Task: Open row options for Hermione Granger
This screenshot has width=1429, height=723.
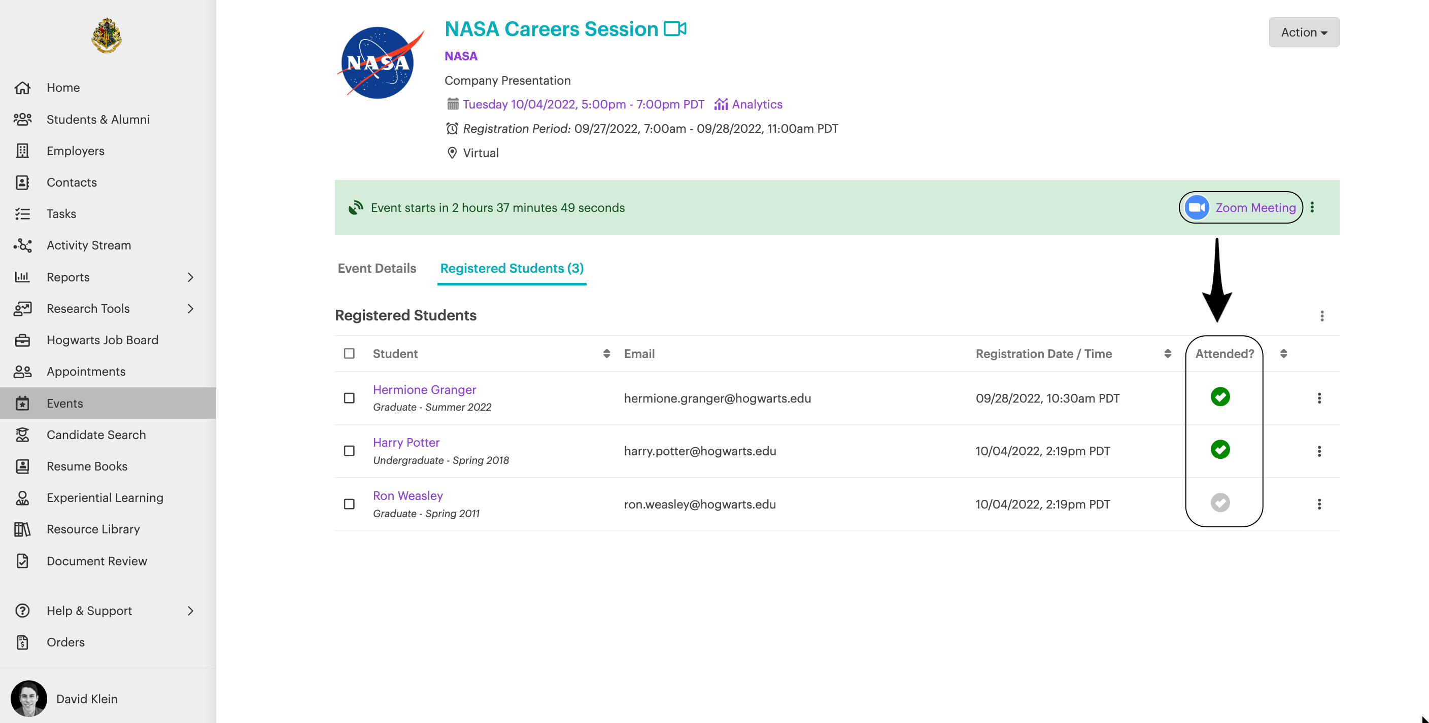Action: click(1319, 398)
